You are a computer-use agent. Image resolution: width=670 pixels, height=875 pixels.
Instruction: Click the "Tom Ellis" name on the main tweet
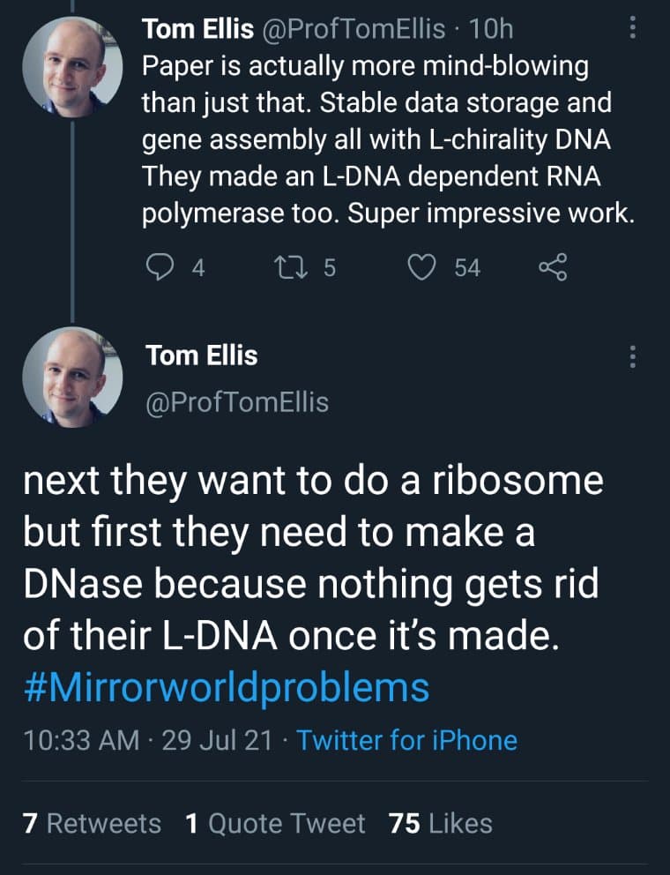pyautogui.click(x=202, y=355)
